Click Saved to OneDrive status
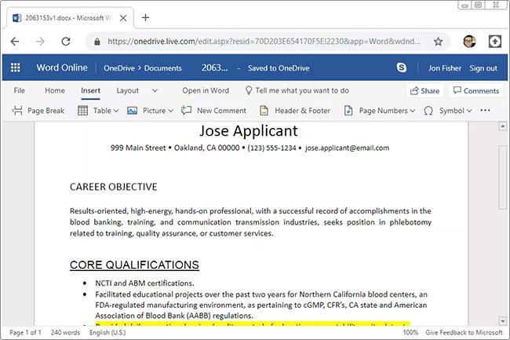This screenshot has height=340, width=510. pos(279,68)
